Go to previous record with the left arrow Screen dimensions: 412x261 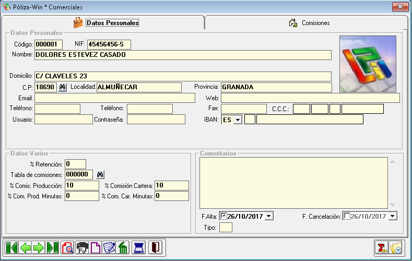click(x=25, y=247)
